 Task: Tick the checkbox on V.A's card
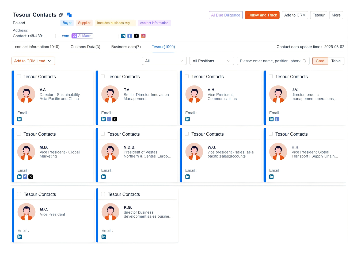[19, 76]
